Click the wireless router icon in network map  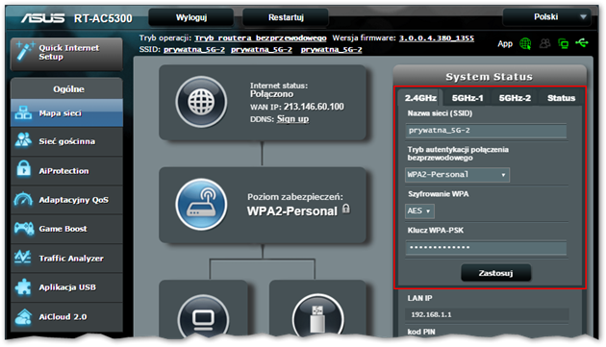click(201, 204)
